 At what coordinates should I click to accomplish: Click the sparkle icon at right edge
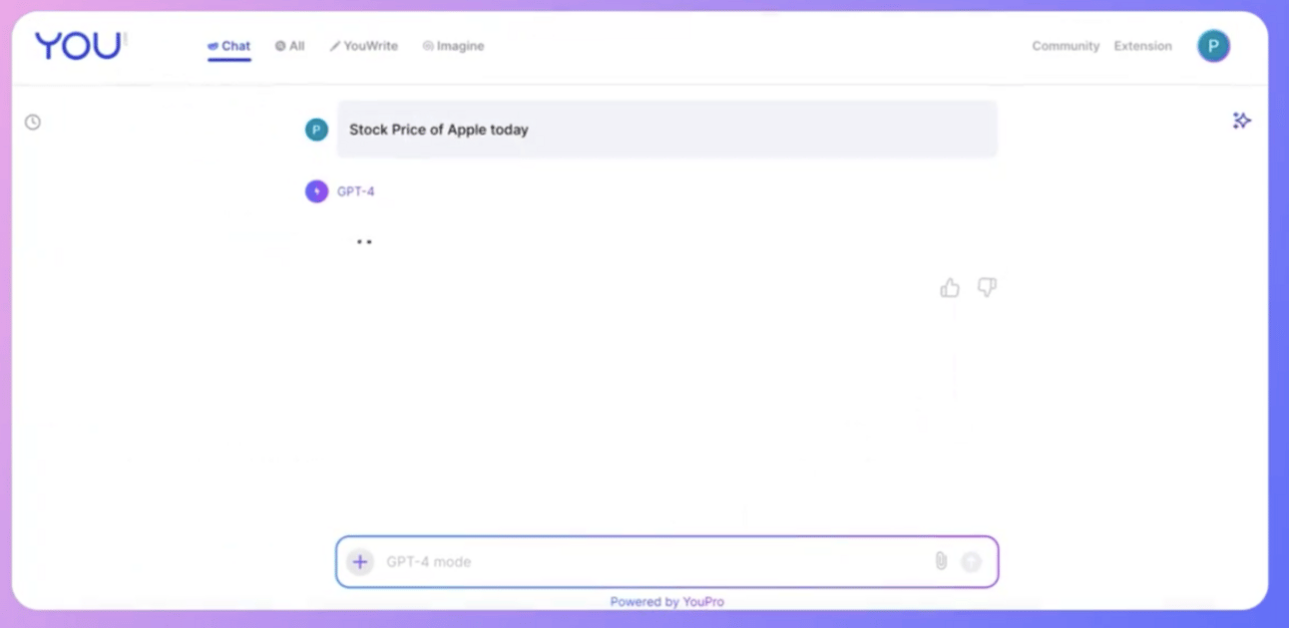(x=1241, y=121)
